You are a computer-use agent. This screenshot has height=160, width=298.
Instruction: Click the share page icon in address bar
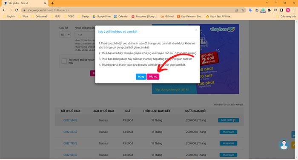(x=237, y=10)
